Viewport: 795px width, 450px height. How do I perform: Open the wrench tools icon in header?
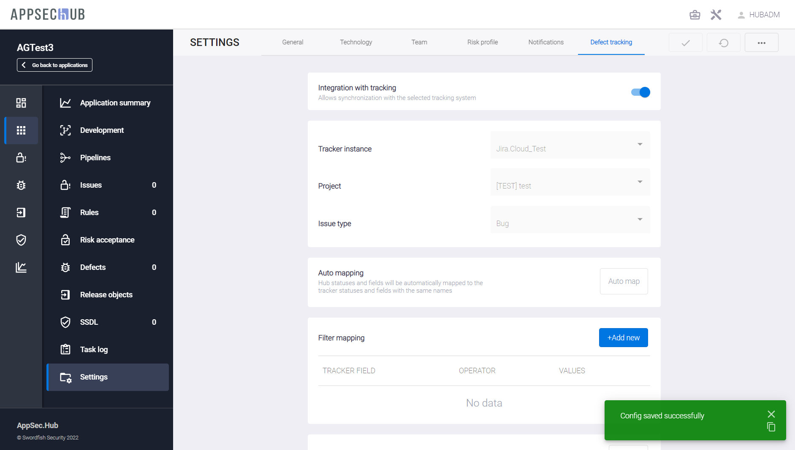point(716,15)
